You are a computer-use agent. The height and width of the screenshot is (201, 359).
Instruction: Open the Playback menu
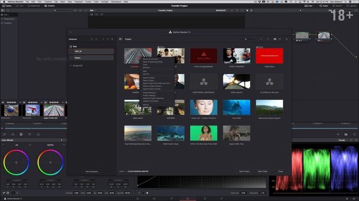[79, 2]
